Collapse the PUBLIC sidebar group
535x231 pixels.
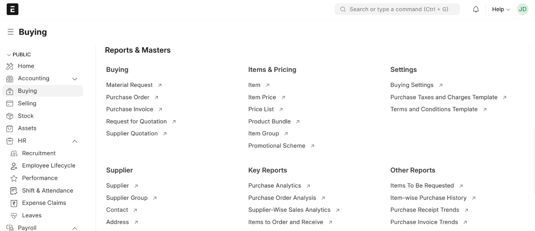tap(9, 54)
